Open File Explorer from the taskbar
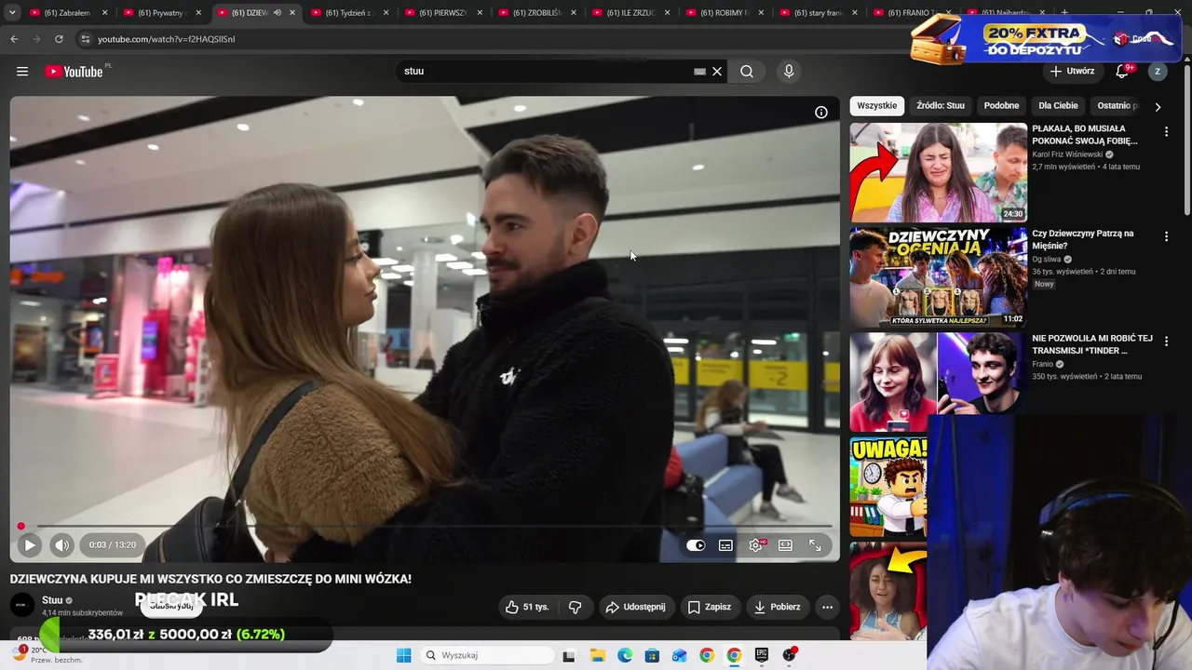Screen dimensions: 1192x670 (x=597, y=655)
